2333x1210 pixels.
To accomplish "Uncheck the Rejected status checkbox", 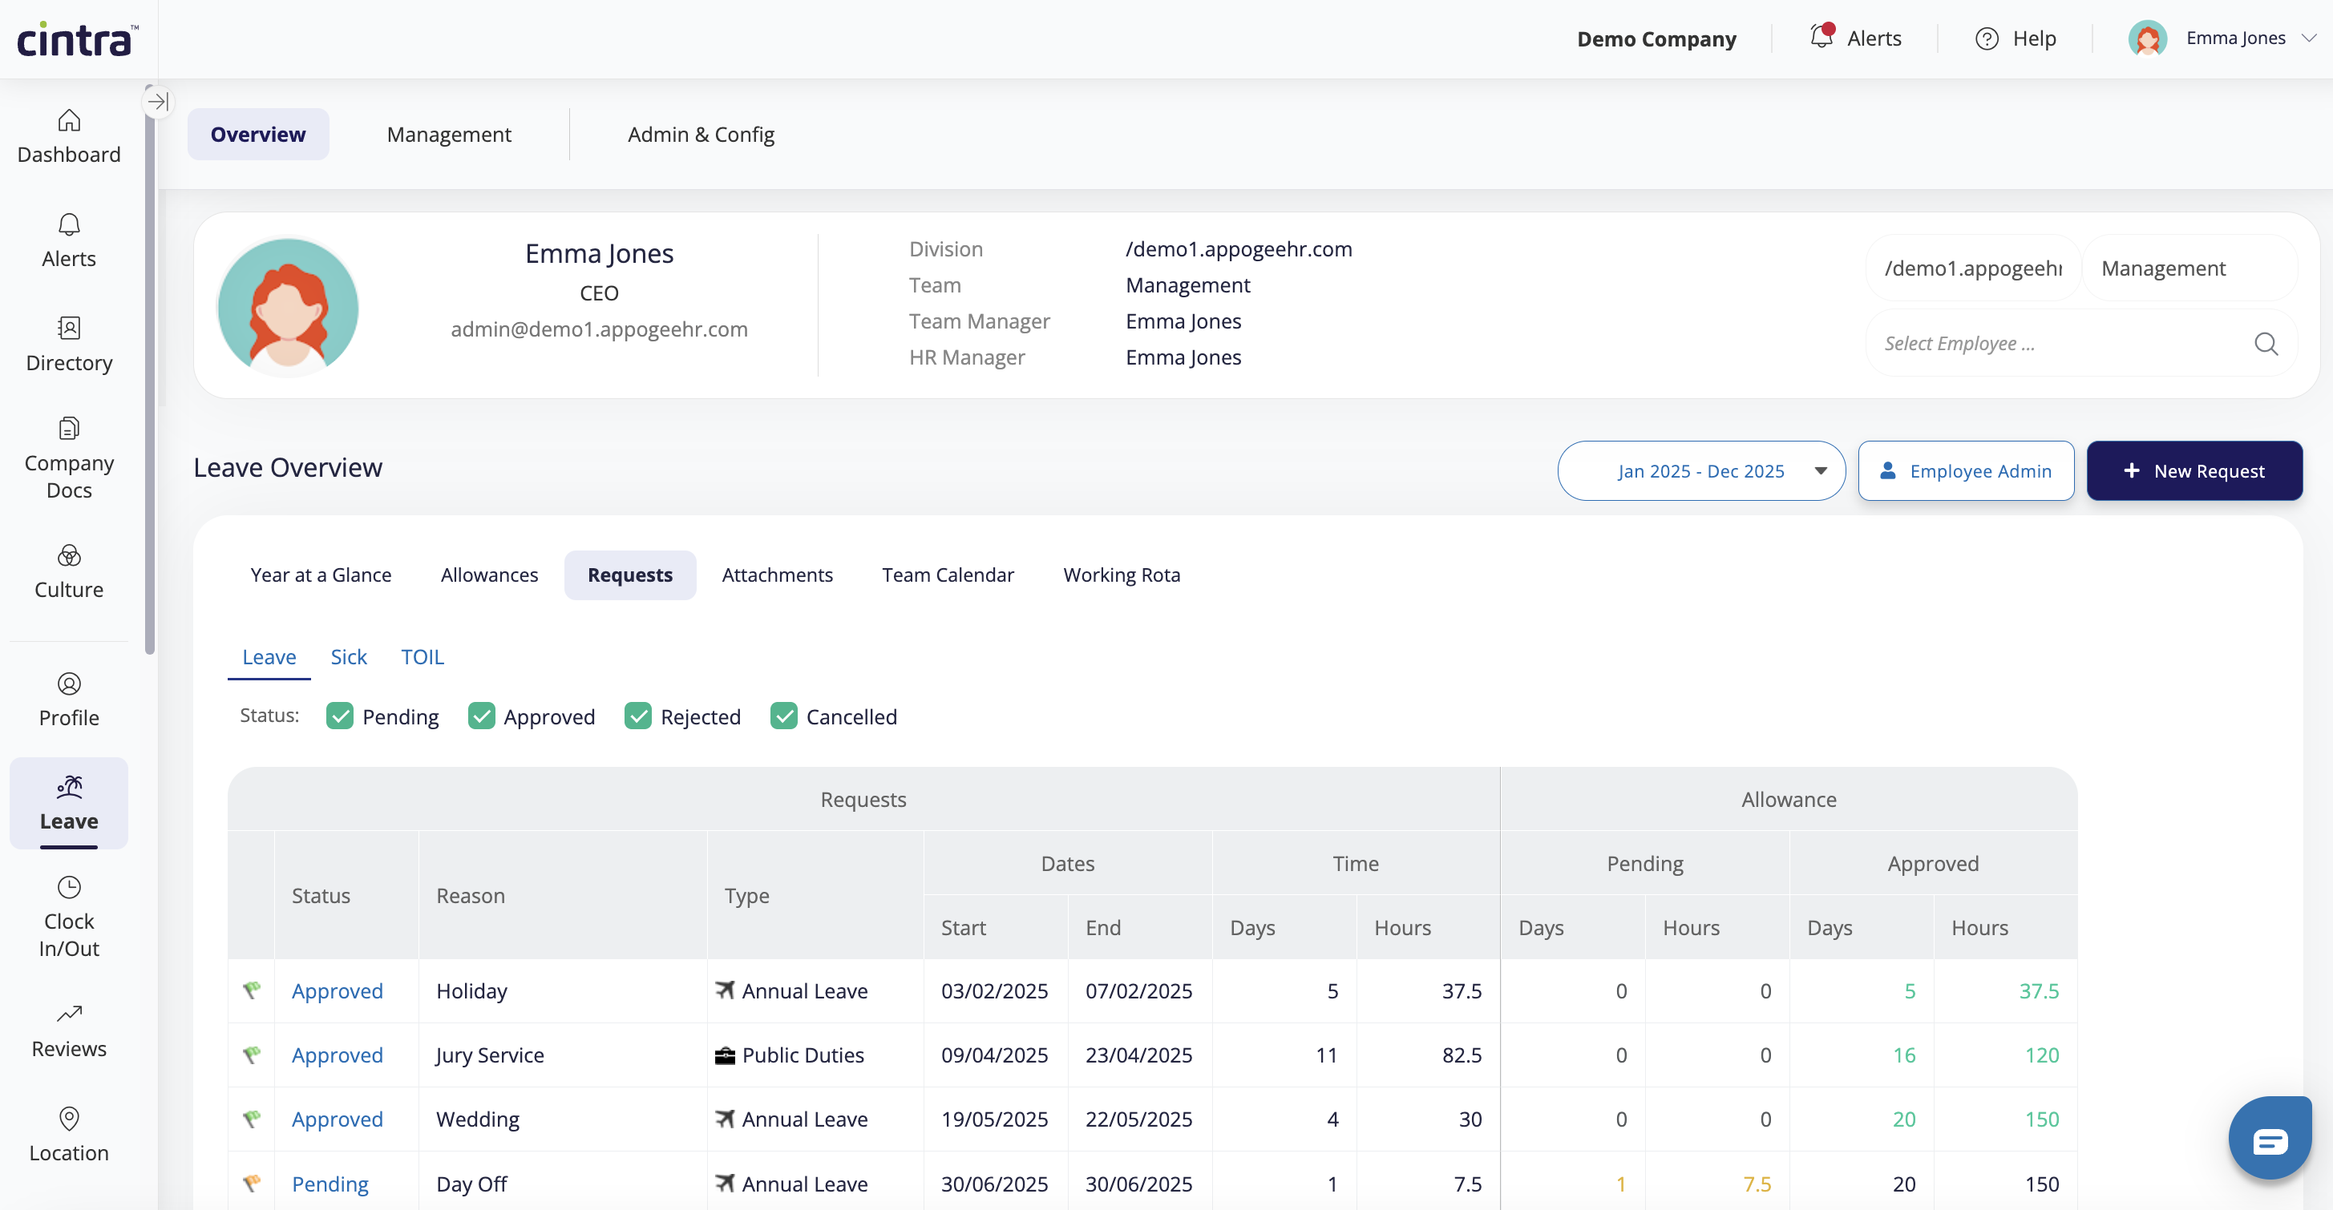I will coord(637,716).
